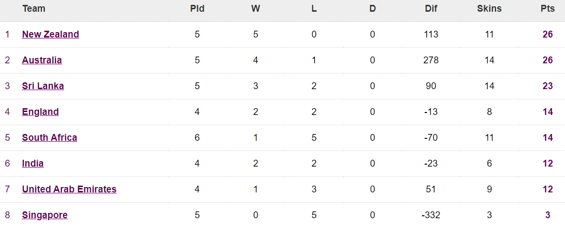Click the Dif column header

431,9
